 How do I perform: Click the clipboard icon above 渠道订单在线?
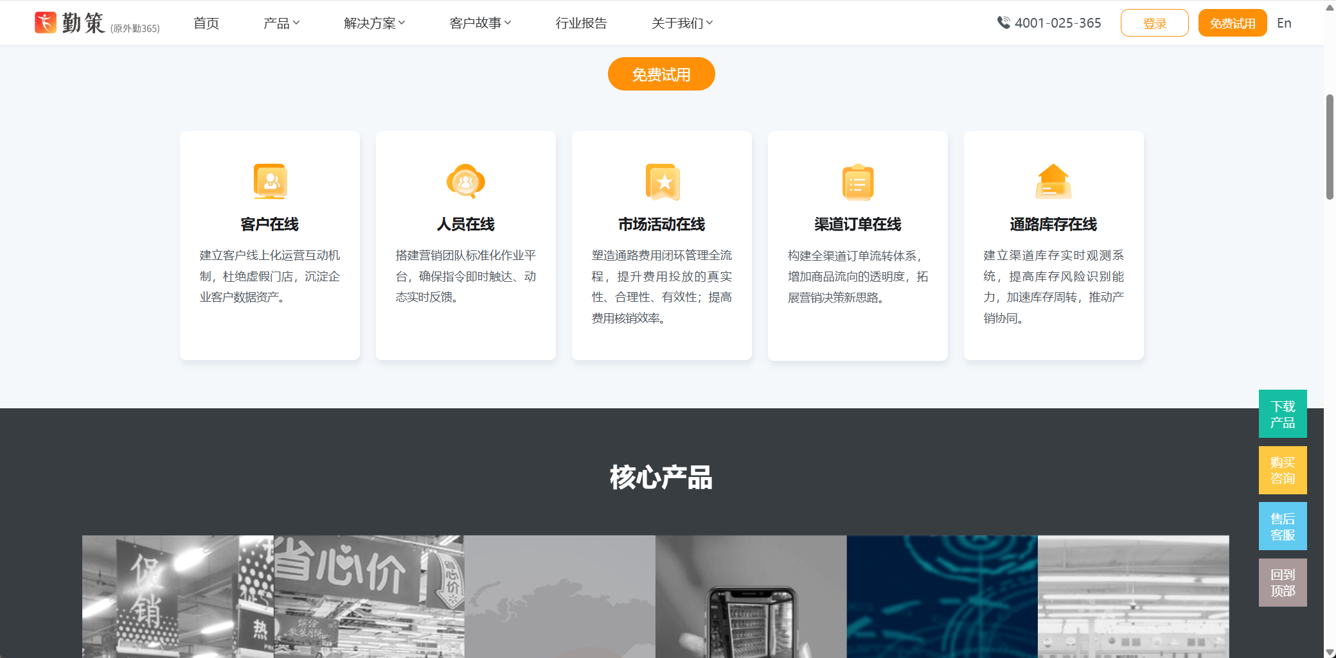tap(857, 181)
